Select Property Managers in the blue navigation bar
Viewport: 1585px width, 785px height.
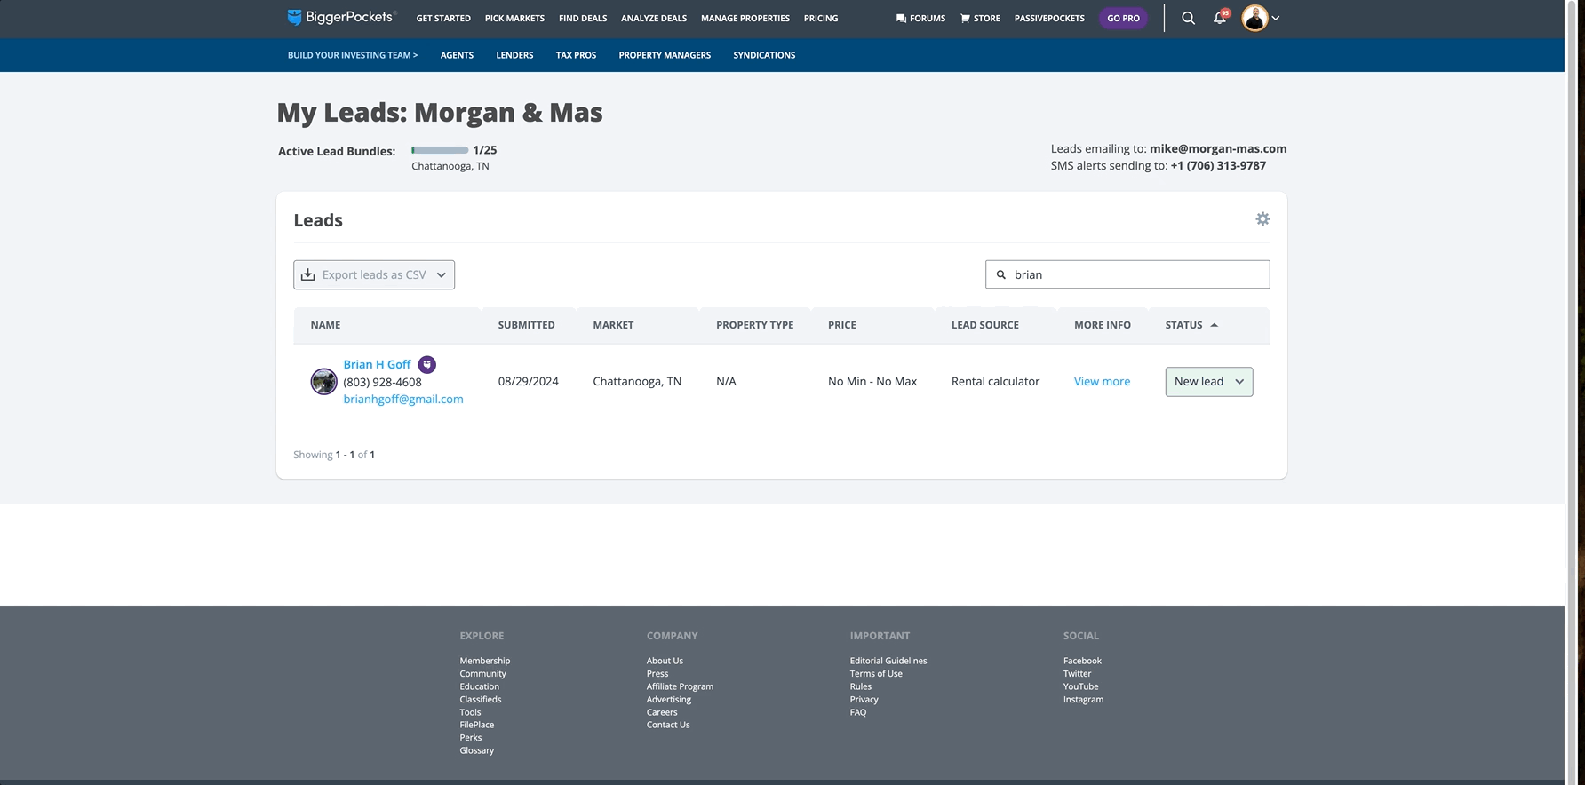(x=665, y=55)
